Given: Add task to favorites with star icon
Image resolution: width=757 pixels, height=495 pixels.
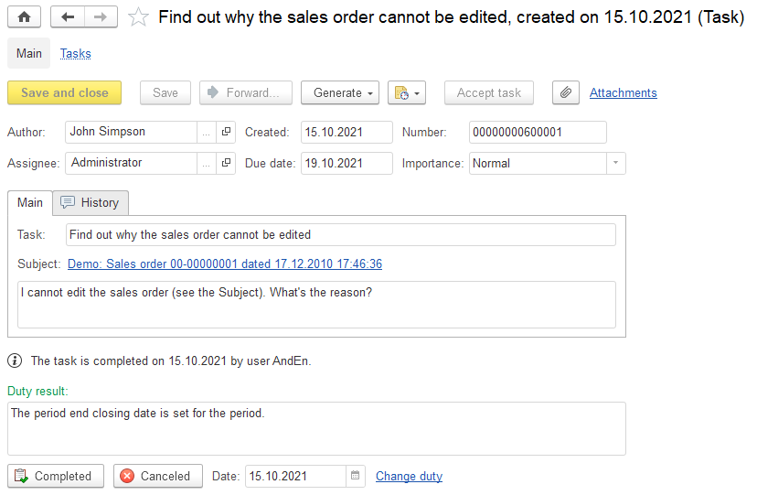Looking at the screenshot, I should pos(138,17).
